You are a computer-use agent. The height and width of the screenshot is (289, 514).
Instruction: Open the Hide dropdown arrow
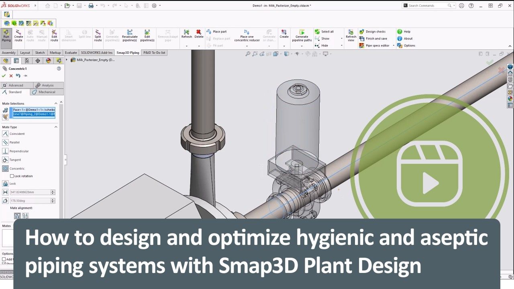342,45
